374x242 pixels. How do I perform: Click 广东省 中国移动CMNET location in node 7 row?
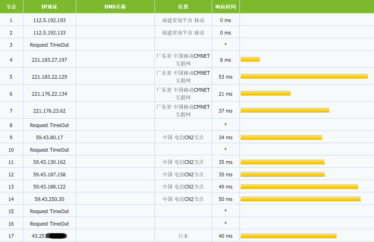[183, 111]
